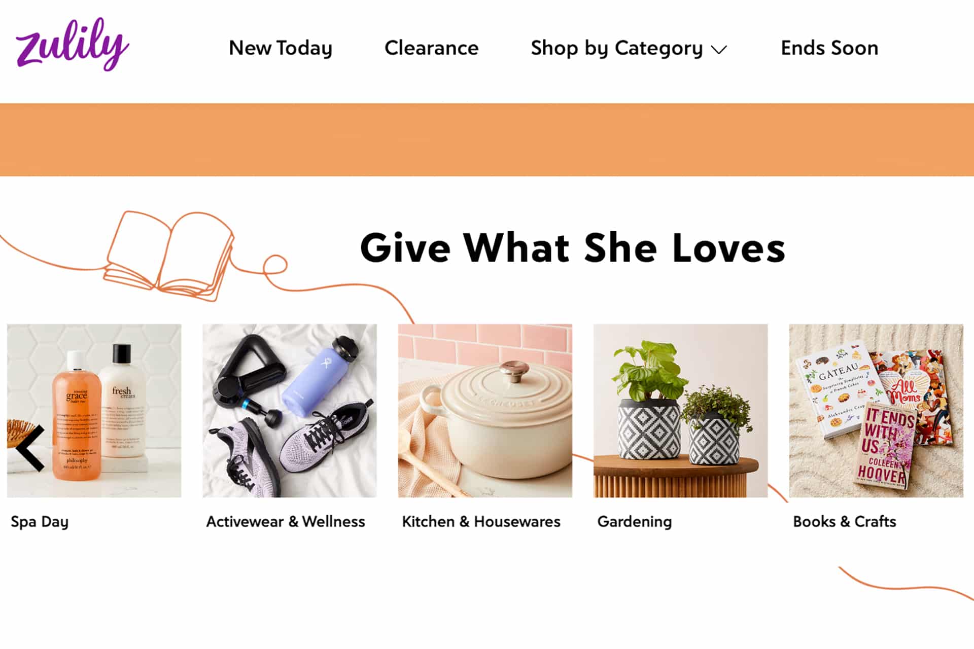Open the Books & Crafts image

(x=876, y=411)
